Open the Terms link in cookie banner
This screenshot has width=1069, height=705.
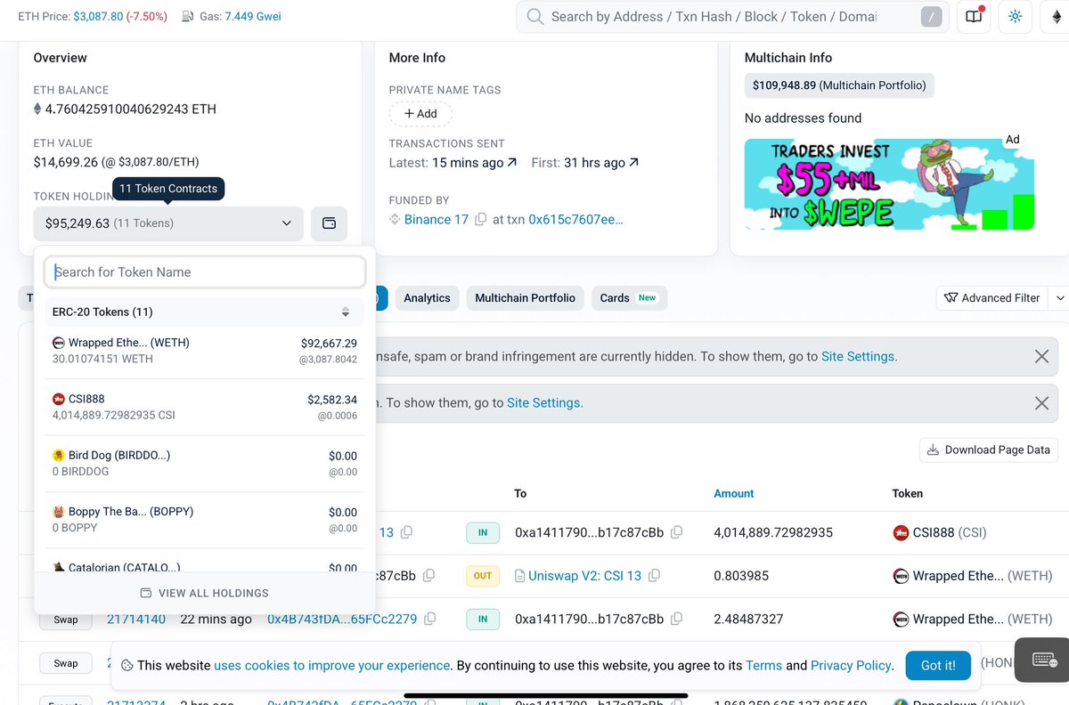point(763,665)
